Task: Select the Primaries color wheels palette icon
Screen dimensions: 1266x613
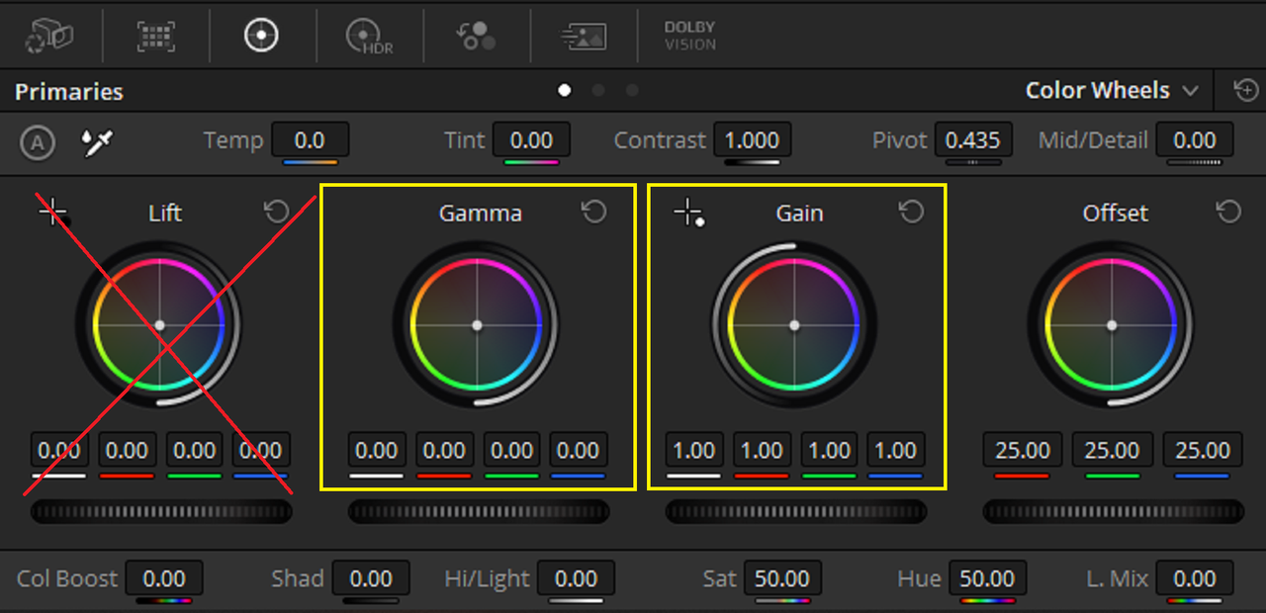Action: pos(262,36)
